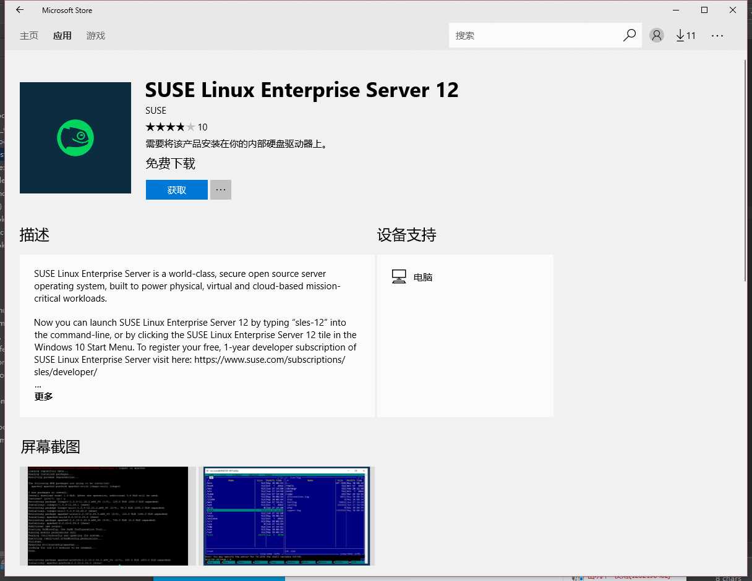752x581 pixels.
Task: Click the 描述 section heading
Action: pos(35,235)
